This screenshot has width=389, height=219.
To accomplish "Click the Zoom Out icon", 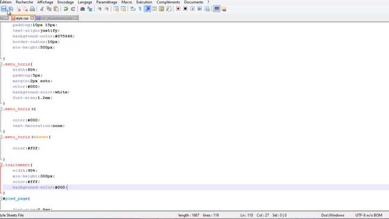I will point(107,9).
